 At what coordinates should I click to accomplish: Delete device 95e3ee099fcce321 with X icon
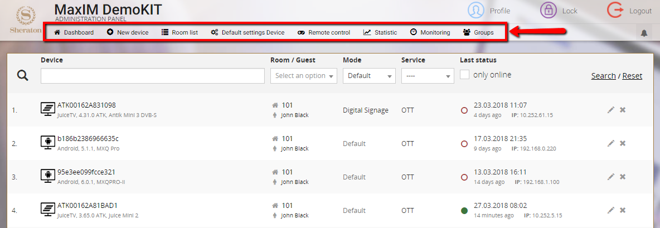coord(623,177)
